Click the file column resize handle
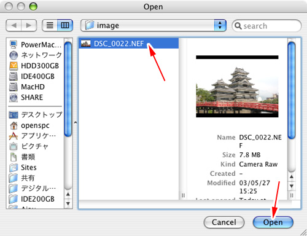 coord(183,195)
